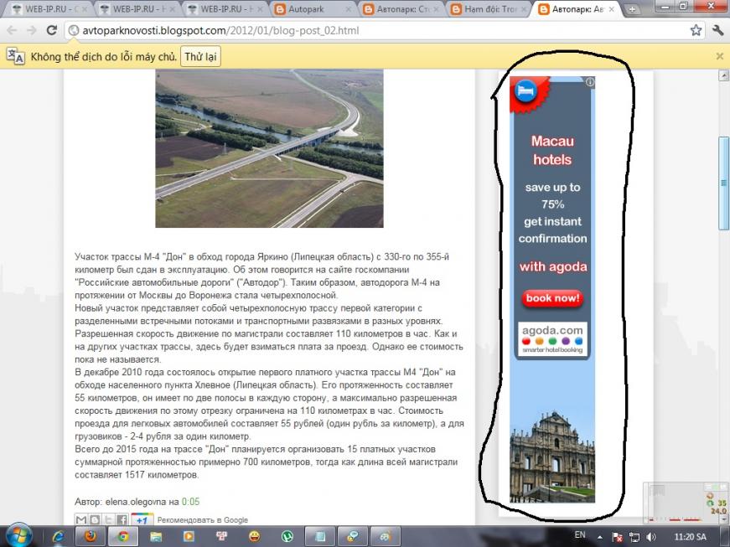The height and width of the screenshot is (547, 730).
Task: Click the Chrome reload button
Action: [x=52, y=30]
